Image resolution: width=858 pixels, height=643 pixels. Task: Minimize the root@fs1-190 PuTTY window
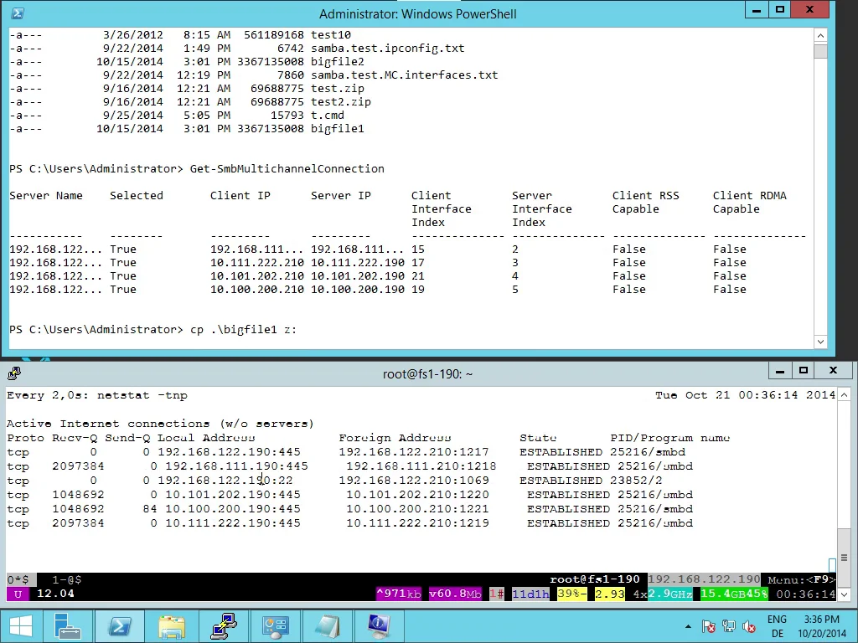point(780,371)
